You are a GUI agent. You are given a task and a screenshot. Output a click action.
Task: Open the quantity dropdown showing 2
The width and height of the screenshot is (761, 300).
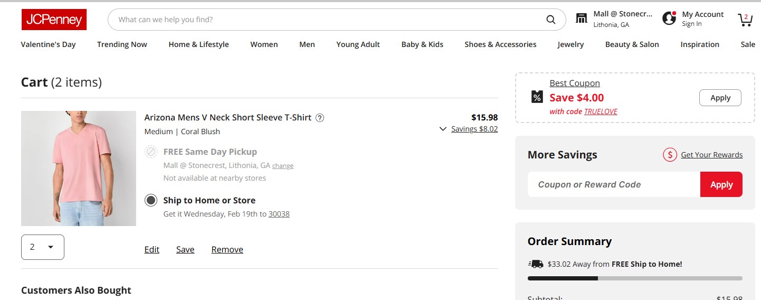pyautogui.click(x=43, y=247)
